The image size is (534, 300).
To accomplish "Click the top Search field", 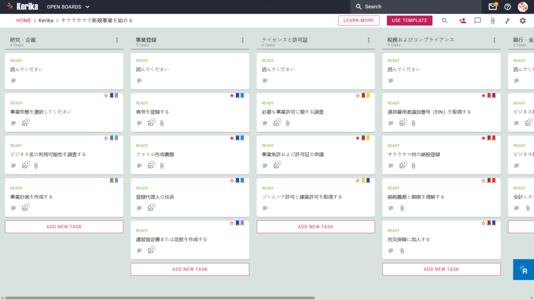I will pyautogui.click(x=416, y=6).
